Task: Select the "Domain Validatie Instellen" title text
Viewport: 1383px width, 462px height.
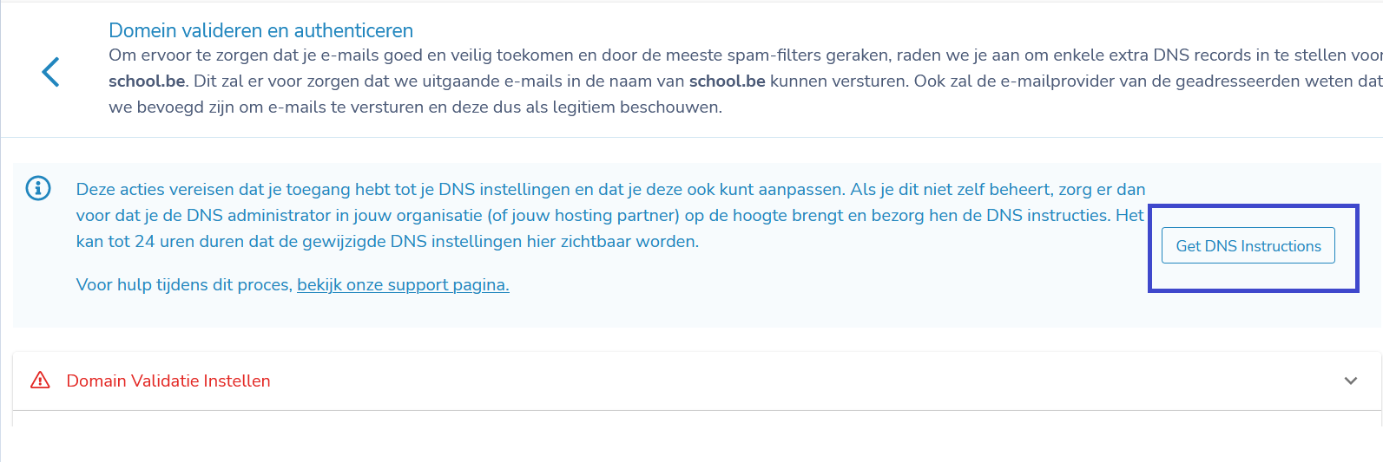Action: click(x=168, y=381)
